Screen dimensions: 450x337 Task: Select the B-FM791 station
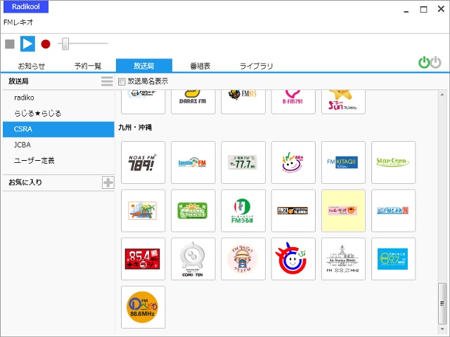pos(293,102)
